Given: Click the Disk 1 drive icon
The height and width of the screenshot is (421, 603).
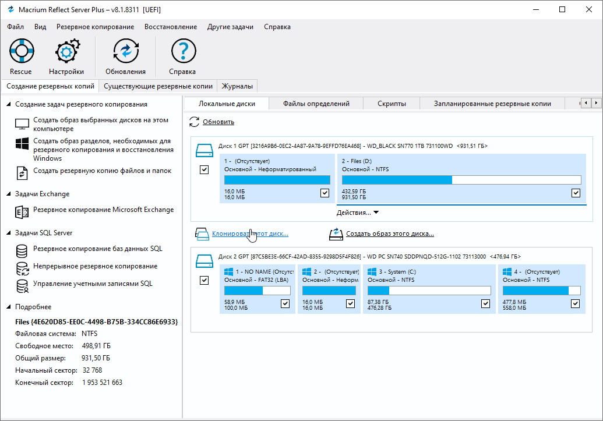Looking at the screenshot, I should (204, 150).
